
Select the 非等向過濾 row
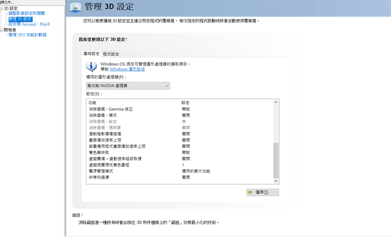pos(180,177)
